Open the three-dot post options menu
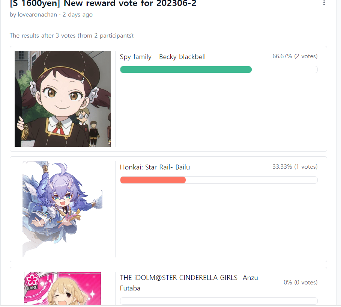Image resolution: width=341 pixels, height=307 pixels. [324, 3]
